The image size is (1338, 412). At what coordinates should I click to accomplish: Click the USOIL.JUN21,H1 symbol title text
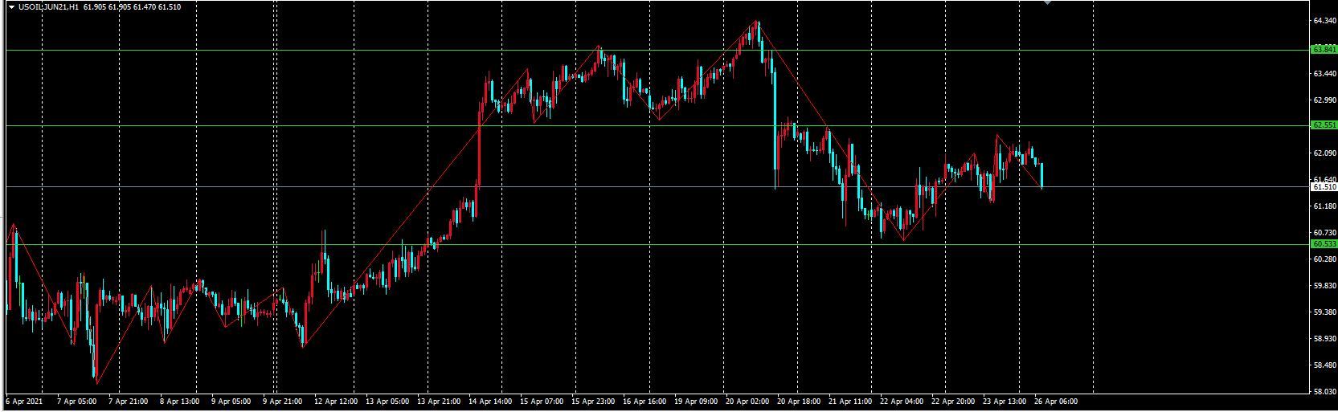click(x=49, y=7)
